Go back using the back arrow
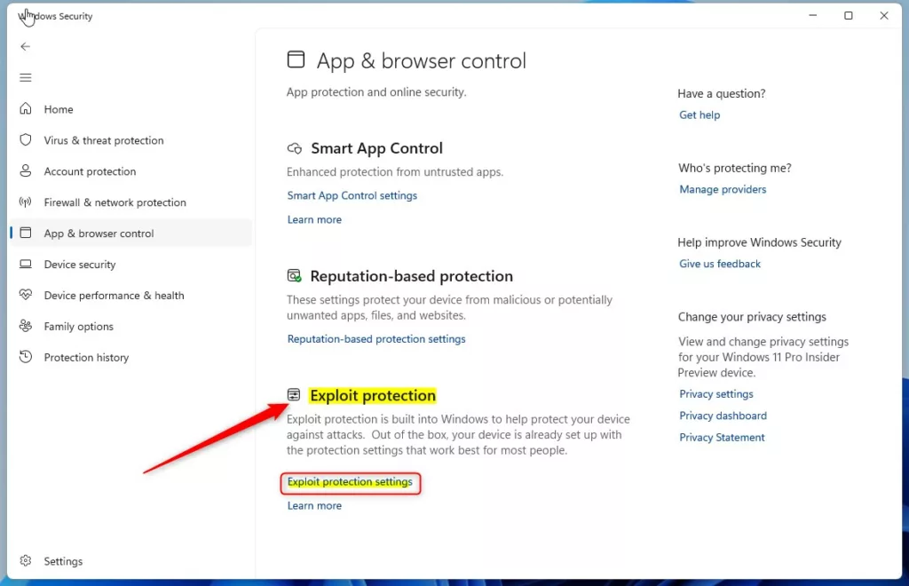The image size is (909, 586). [25, 46]
